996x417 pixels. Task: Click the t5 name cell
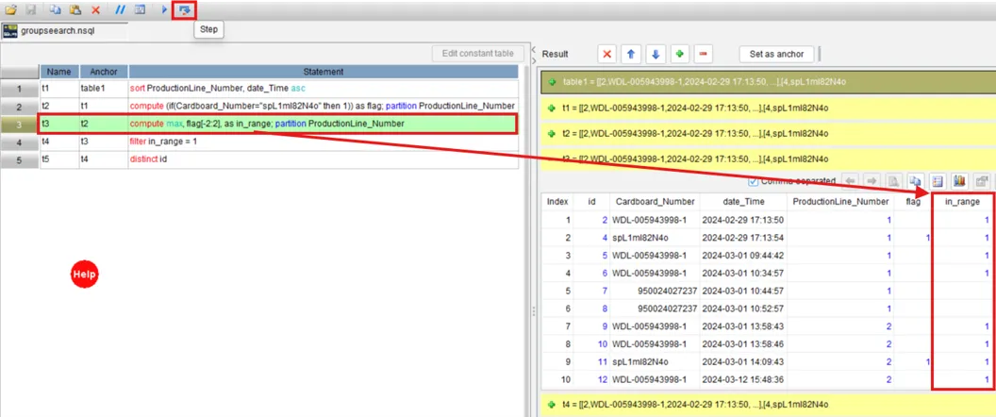59,159
